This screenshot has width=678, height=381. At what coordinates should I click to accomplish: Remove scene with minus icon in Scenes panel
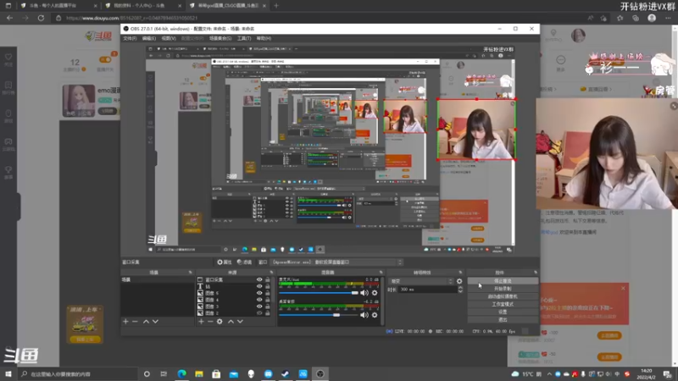click(x=135, y=322)
